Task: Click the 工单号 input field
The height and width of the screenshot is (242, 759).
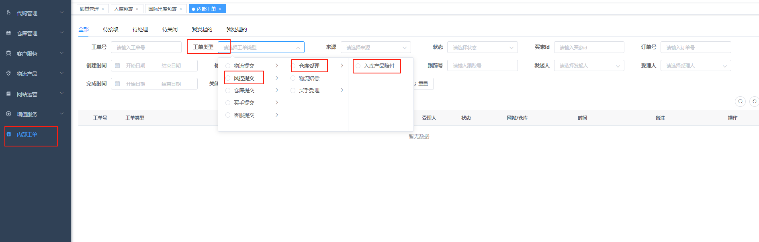Action: pos(146,47)
